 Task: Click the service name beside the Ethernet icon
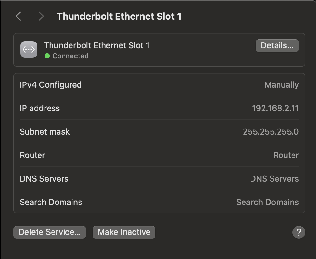(x=97, y=45)
